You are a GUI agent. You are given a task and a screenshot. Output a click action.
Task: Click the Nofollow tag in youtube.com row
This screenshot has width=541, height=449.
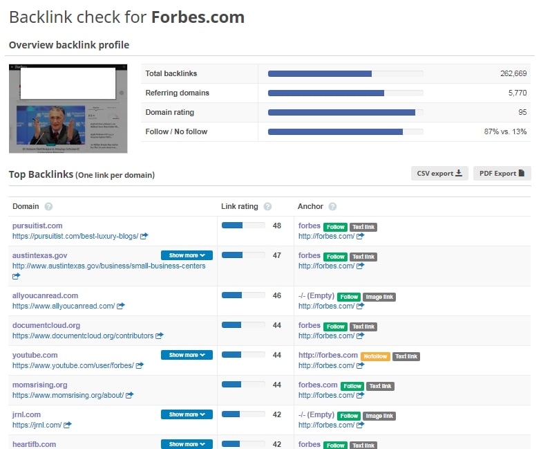pyautogui.click(x=375, y=356)
